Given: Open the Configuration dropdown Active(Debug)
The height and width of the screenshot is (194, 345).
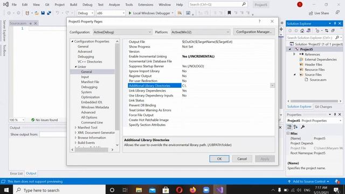Looking at the screenshot, I should [122, 32].
